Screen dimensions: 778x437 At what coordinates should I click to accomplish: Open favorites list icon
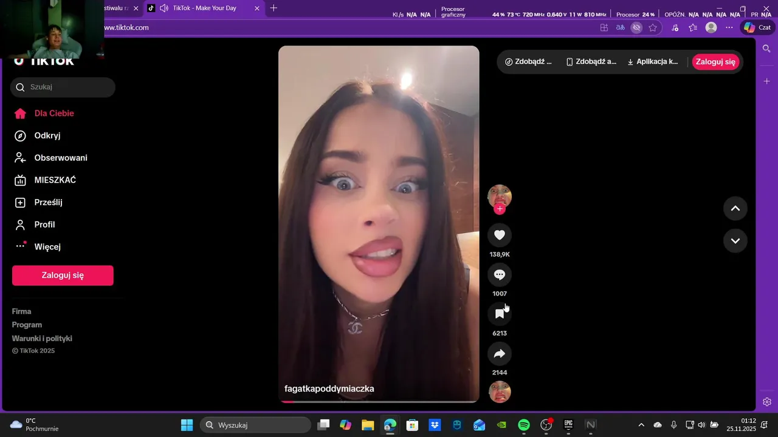(x=693, y=27)
